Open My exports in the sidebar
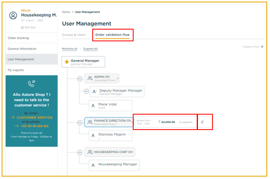 click(32, 70)
